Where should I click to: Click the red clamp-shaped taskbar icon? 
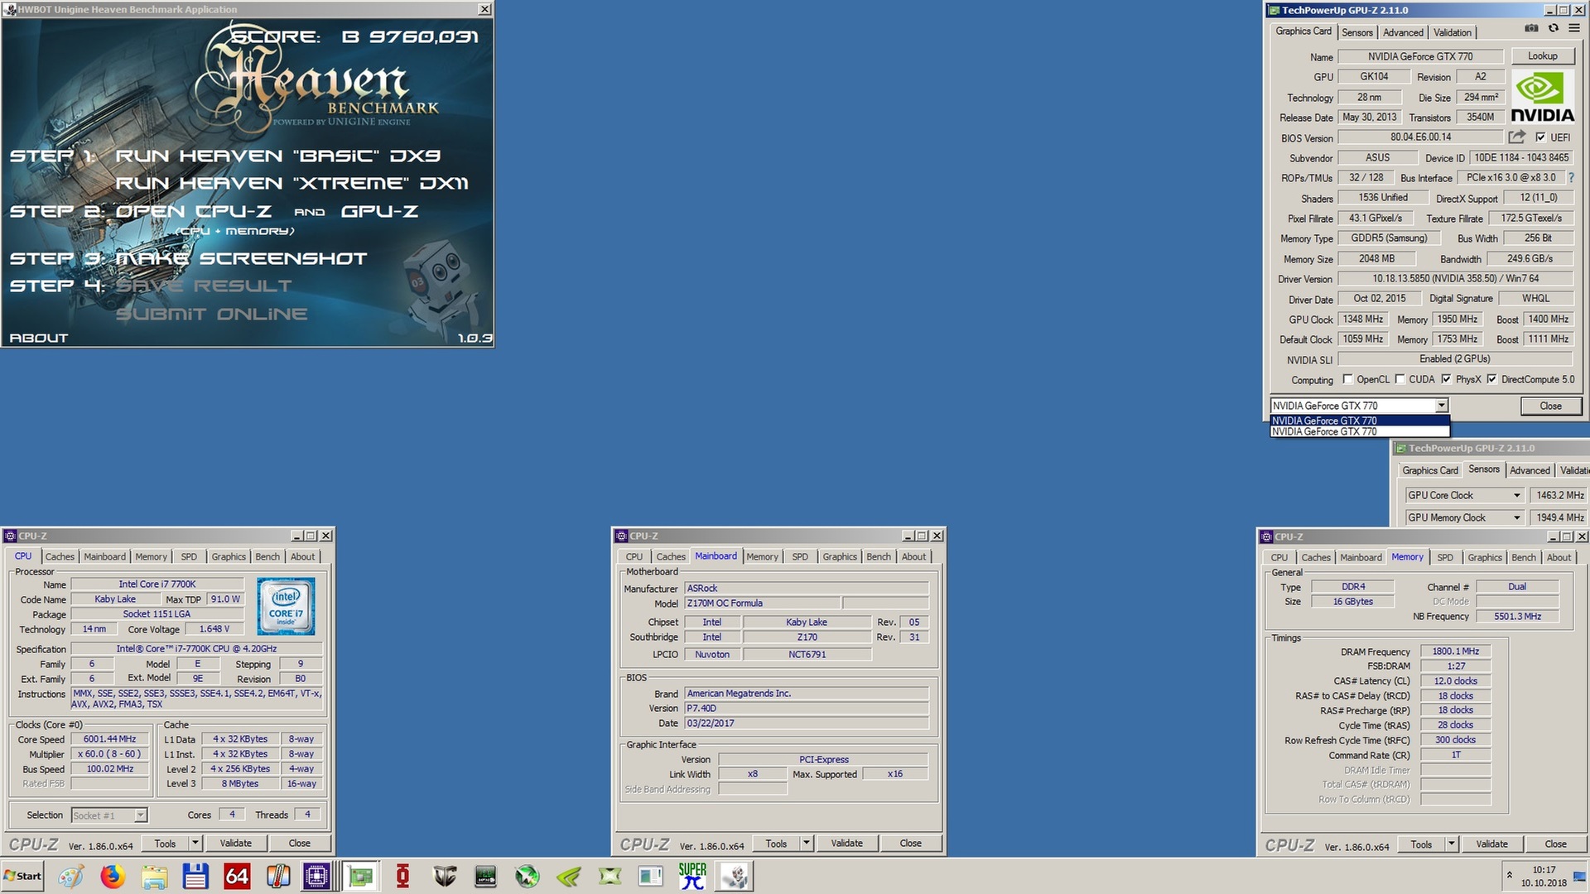(402, 876)
